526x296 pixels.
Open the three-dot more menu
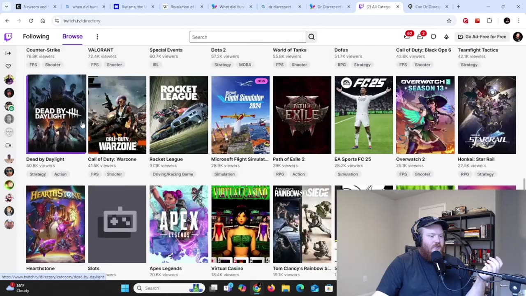(97, 37)
